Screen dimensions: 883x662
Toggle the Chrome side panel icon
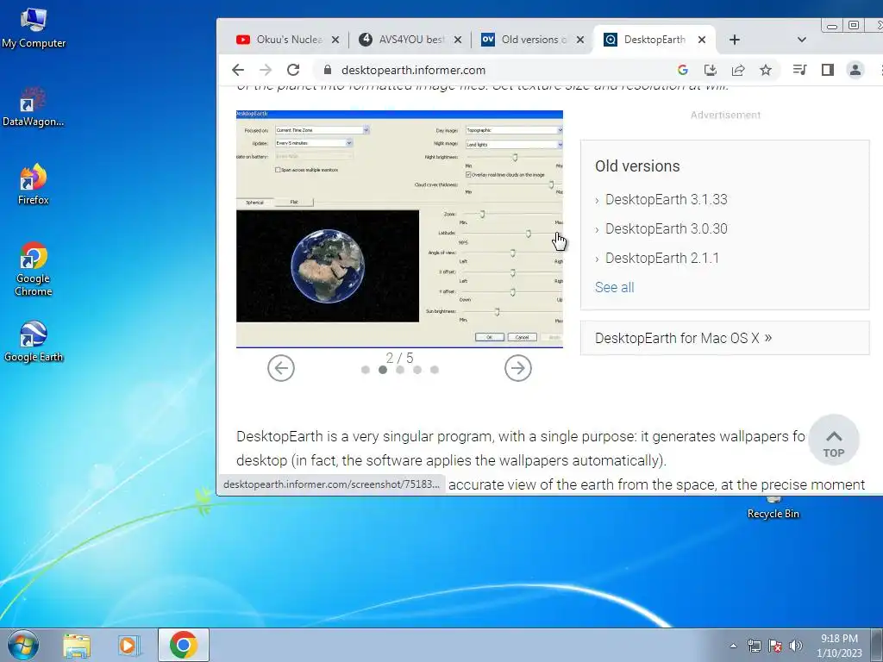827,70
